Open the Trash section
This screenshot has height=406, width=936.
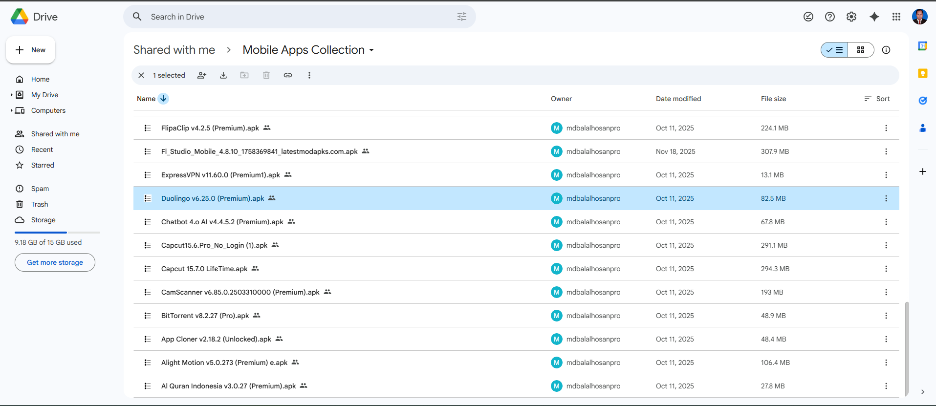pyautogui.click(x=40, y=204)
